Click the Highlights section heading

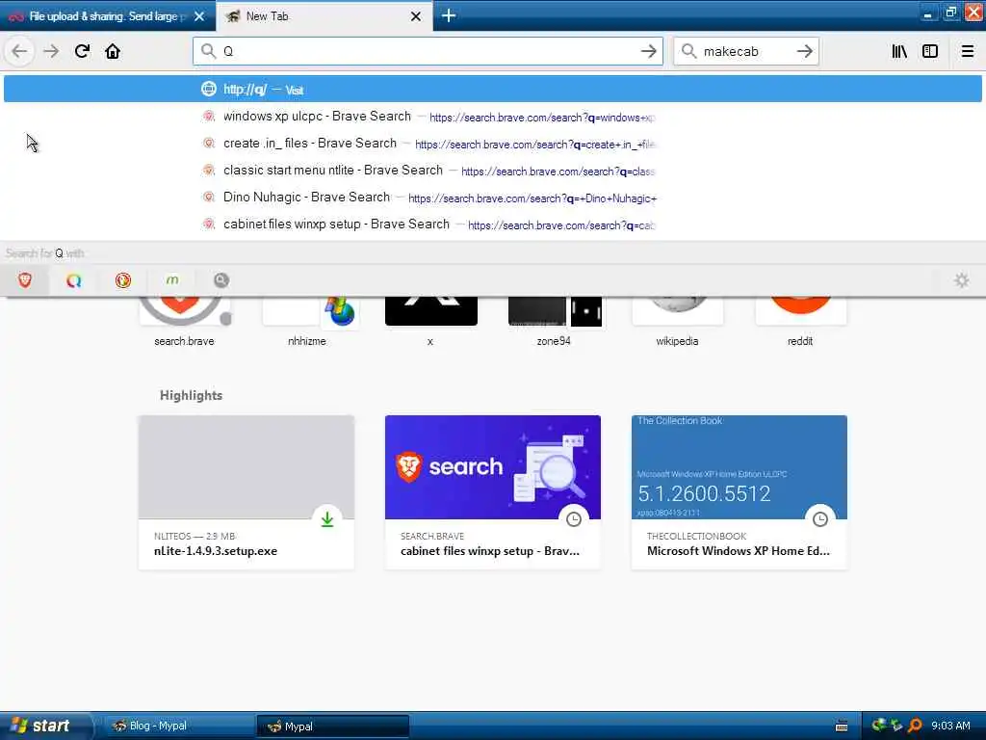pos(192,395)
